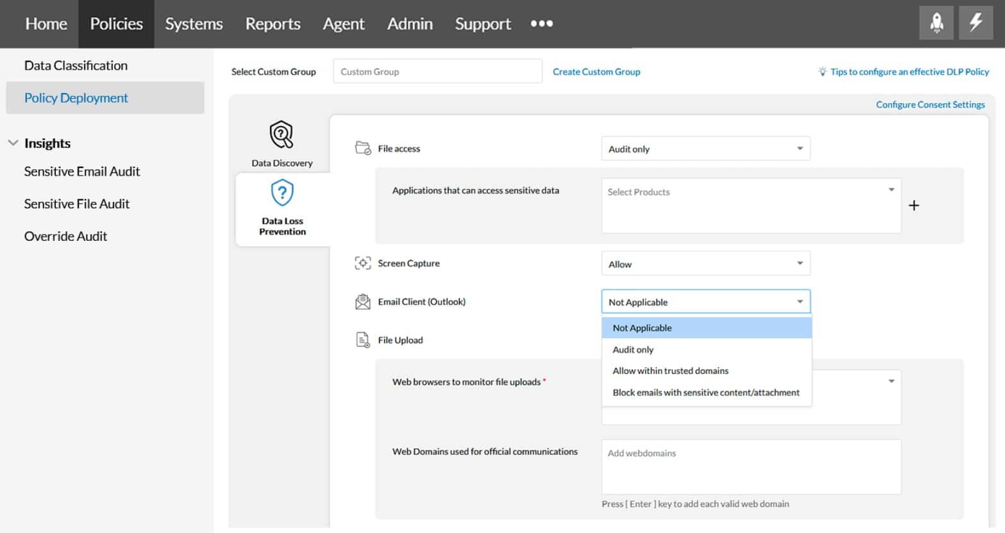Expand the web browsers dropdown arrow
Viewport: 1005px width, 533px height.
[x=891, y=381]
